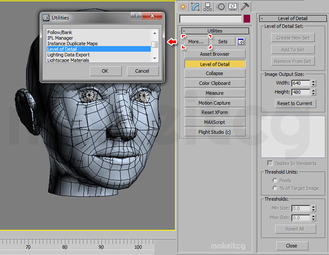This screenshot has width=329, height=255.
Task: Choose % of Target Image radio button
Action: pyautogui.click(x=275, y=188)
